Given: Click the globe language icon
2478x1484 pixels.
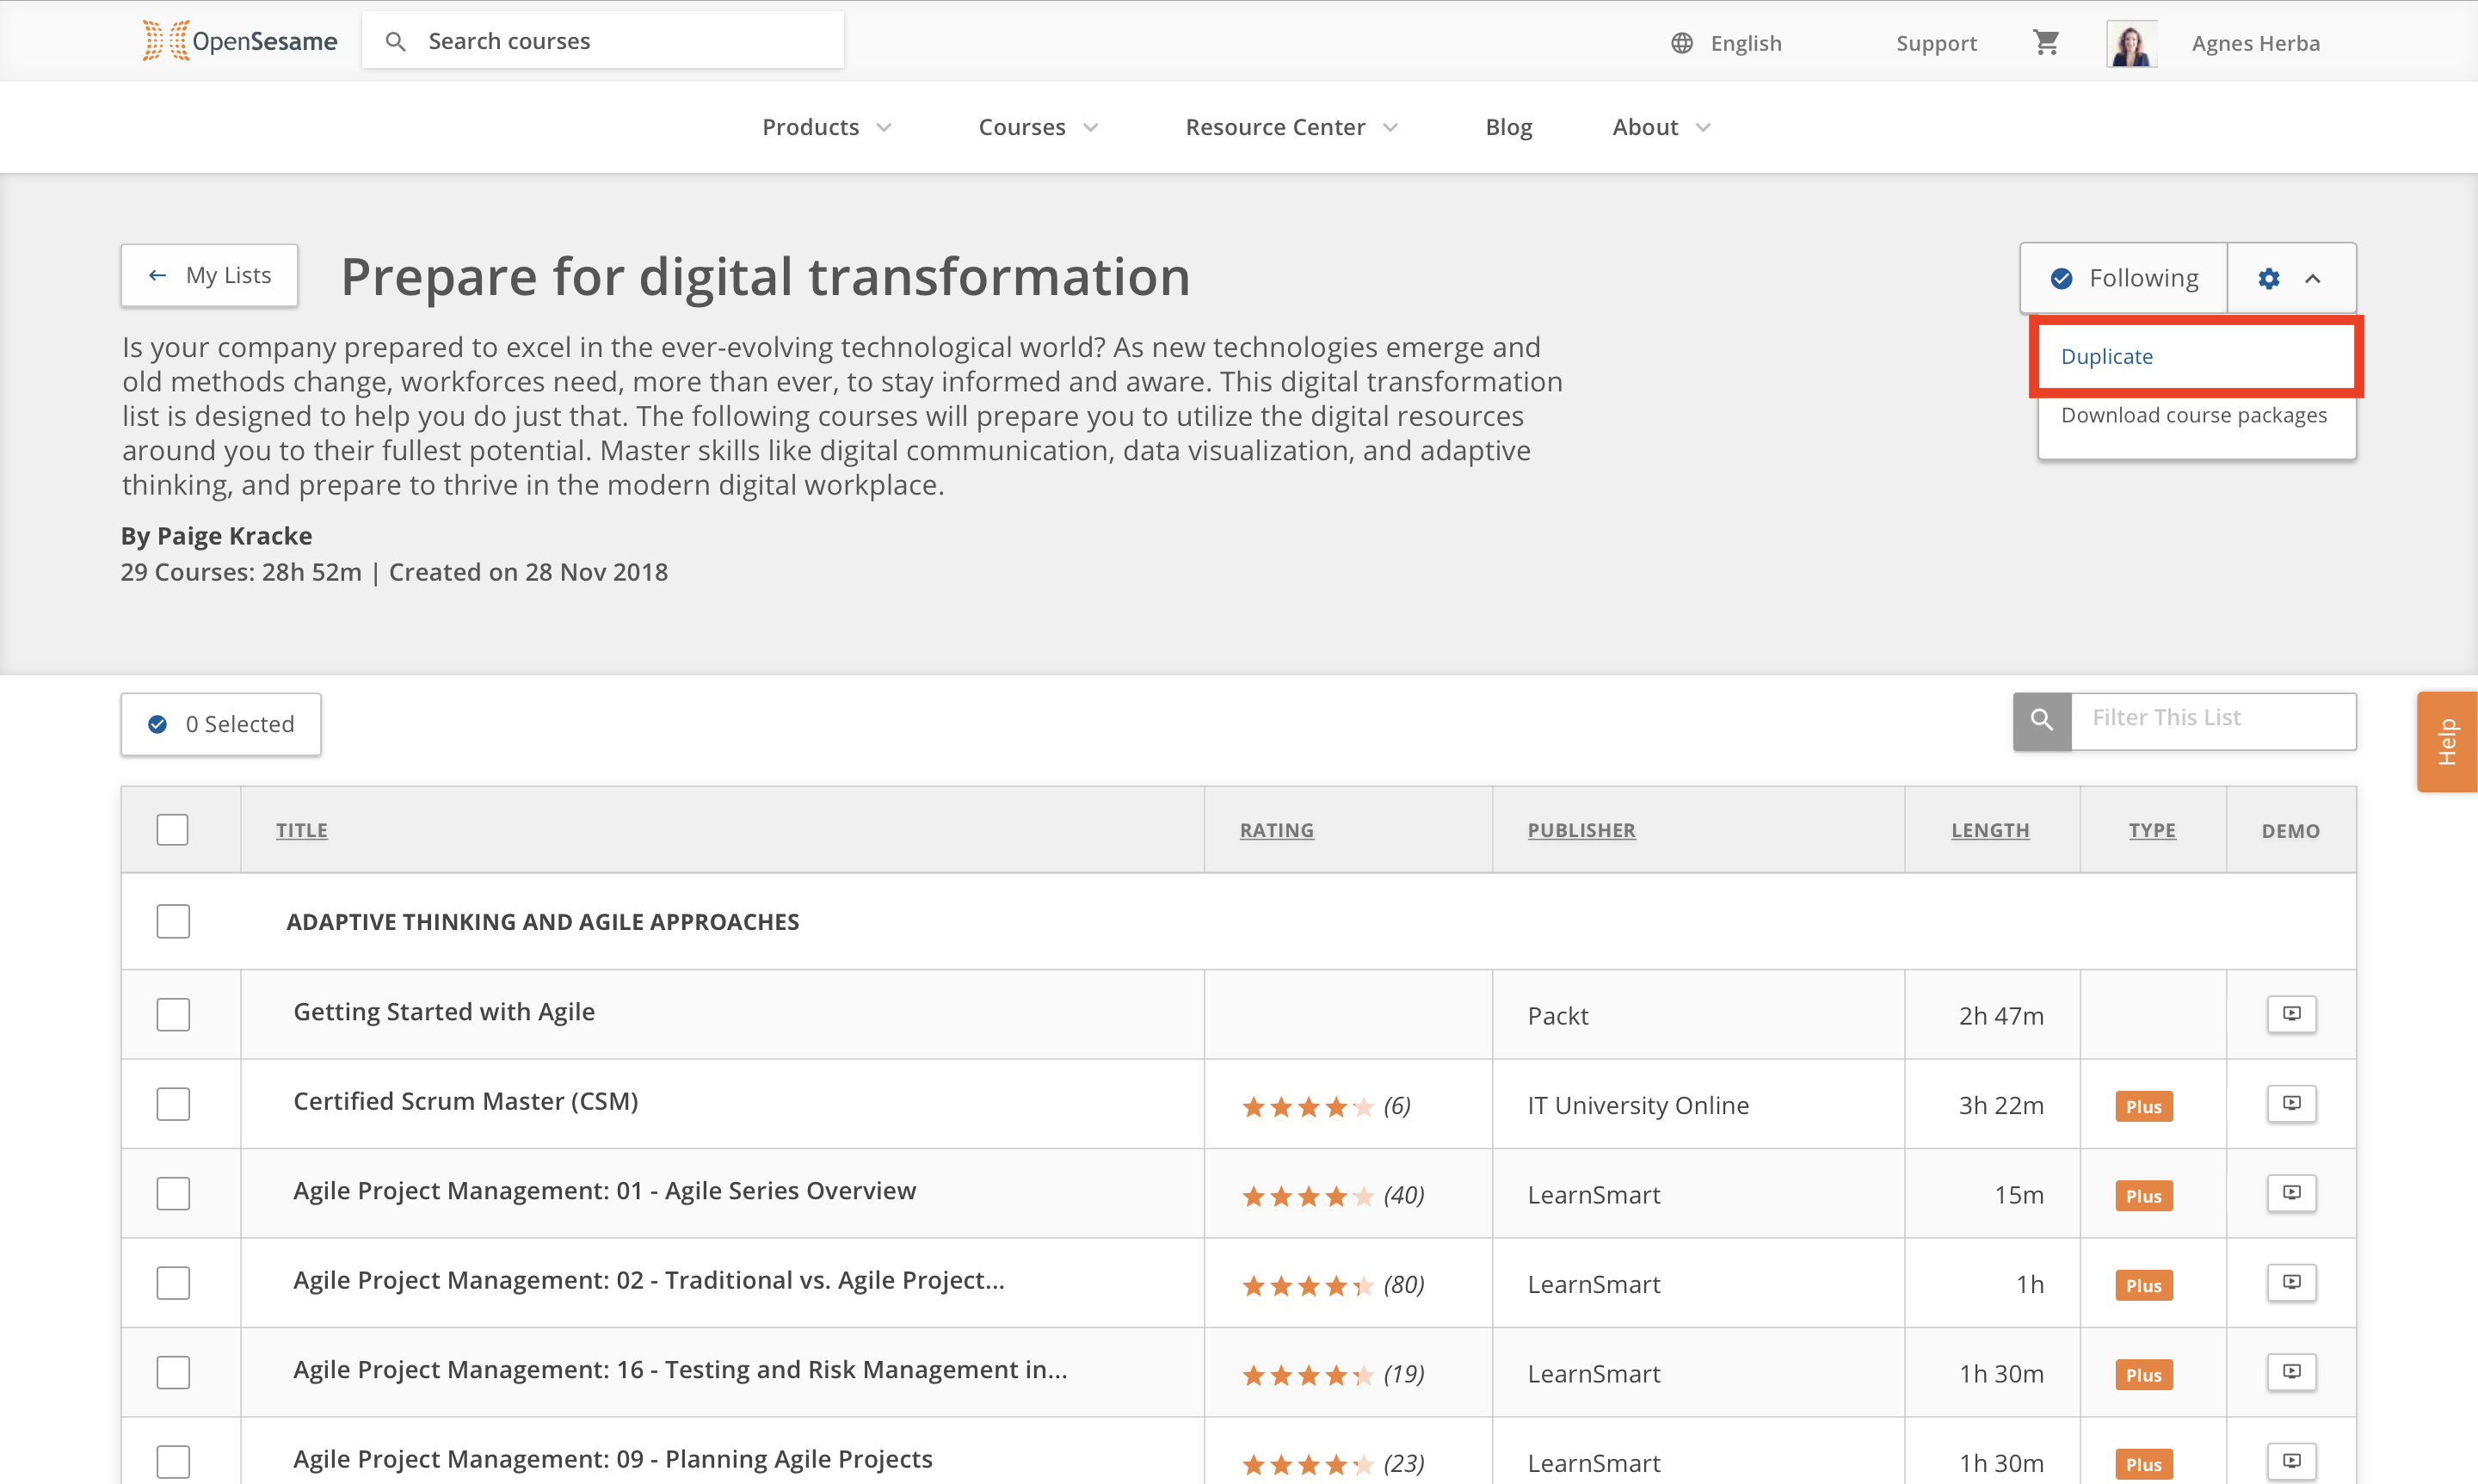Looking at the screenshot, I should (x=1682, y=43).
